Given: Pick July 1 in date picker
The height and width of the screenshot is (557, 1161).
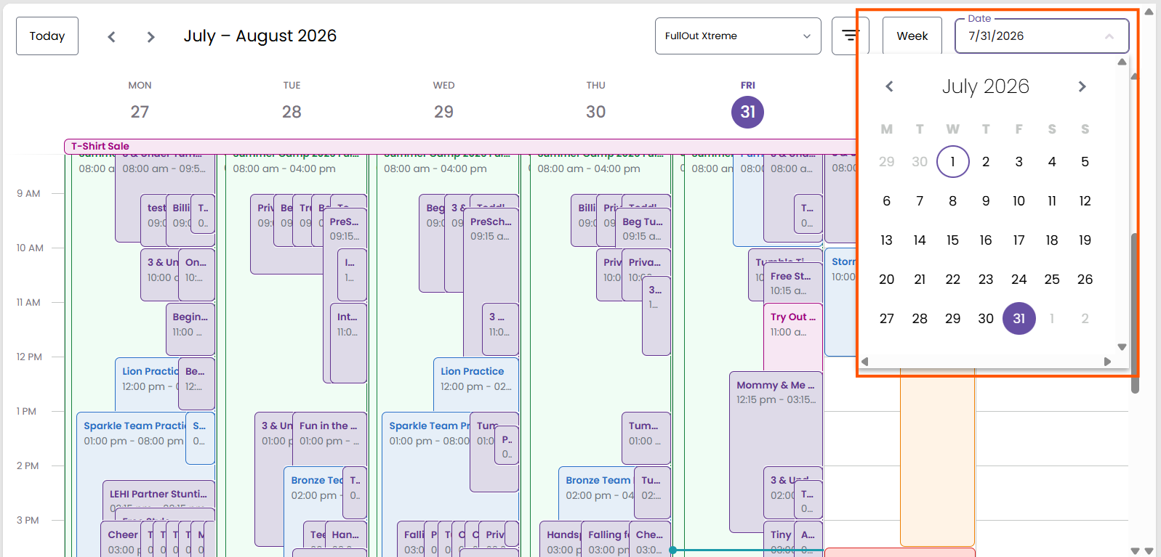Looking at the screenshot, I should (952, 162).
